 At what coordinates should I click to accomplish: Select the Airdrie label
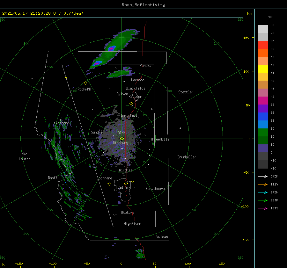(x=126, y=170)
